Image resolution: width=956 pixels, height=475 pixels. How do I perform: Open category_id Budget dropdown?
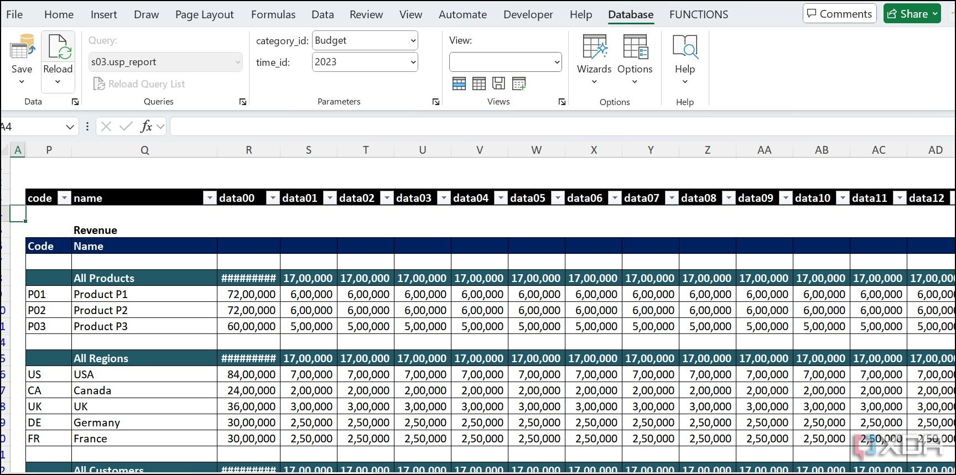[x=365, y=40]
